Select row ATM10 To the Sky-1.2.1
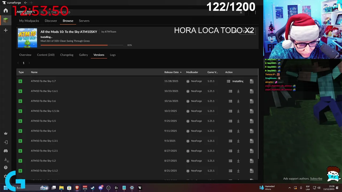342x192 pixels. pos(137,151)
